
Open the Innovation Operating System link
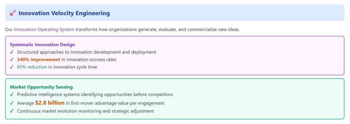[x=44, y=29]
